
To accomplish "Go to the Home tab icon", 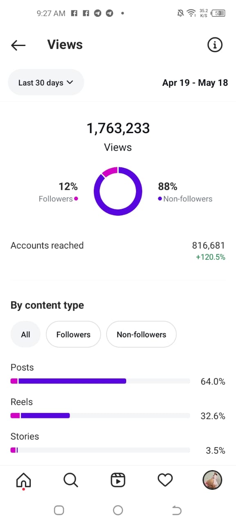I will 23,480.
